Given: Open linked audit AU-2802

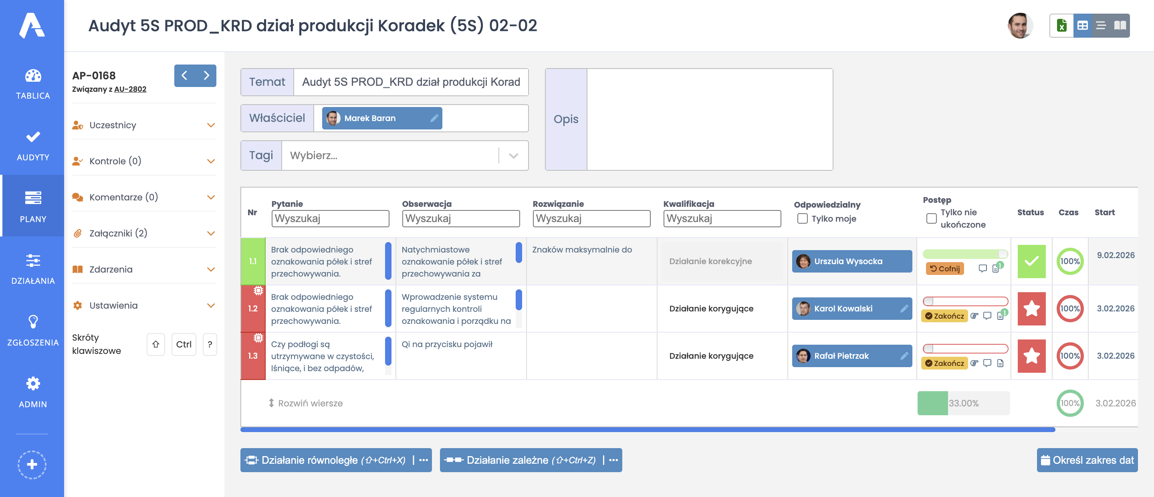Looking at the screenshot, I should pyautogui.click(x=130, y=89).
